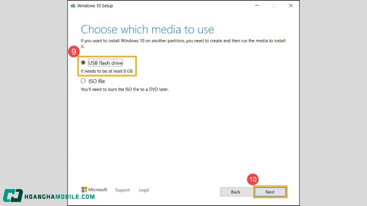Select the USB flash drive radio button
The image size is (367, 206).
[83, 63]
